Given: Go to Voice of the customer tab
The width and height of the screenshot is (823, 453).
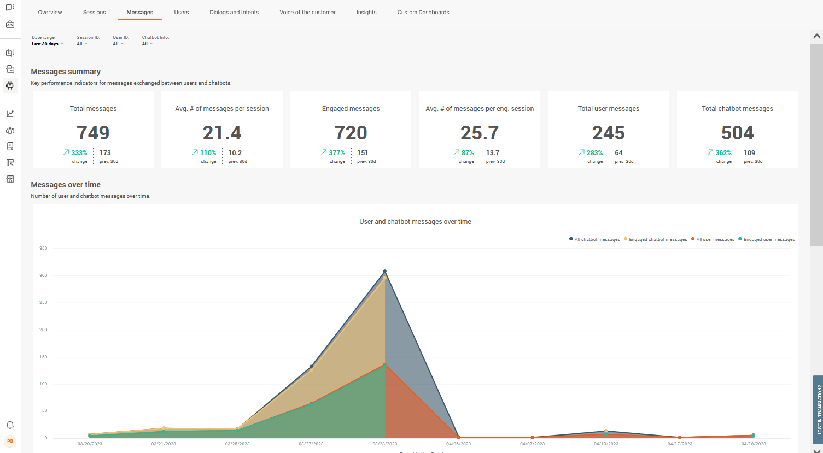Looking at the screenshot, I should coord(307,12).
